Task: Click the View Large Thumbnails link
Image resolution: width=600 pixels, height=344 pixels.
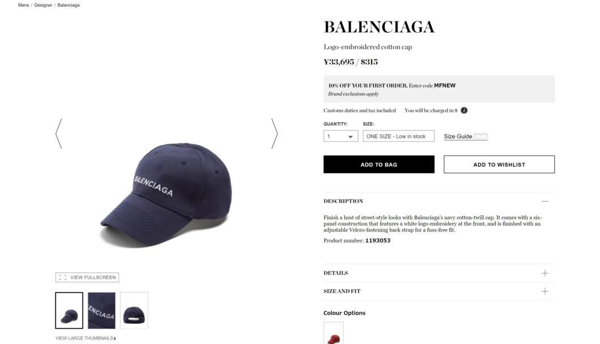Action: click(85, 338)
